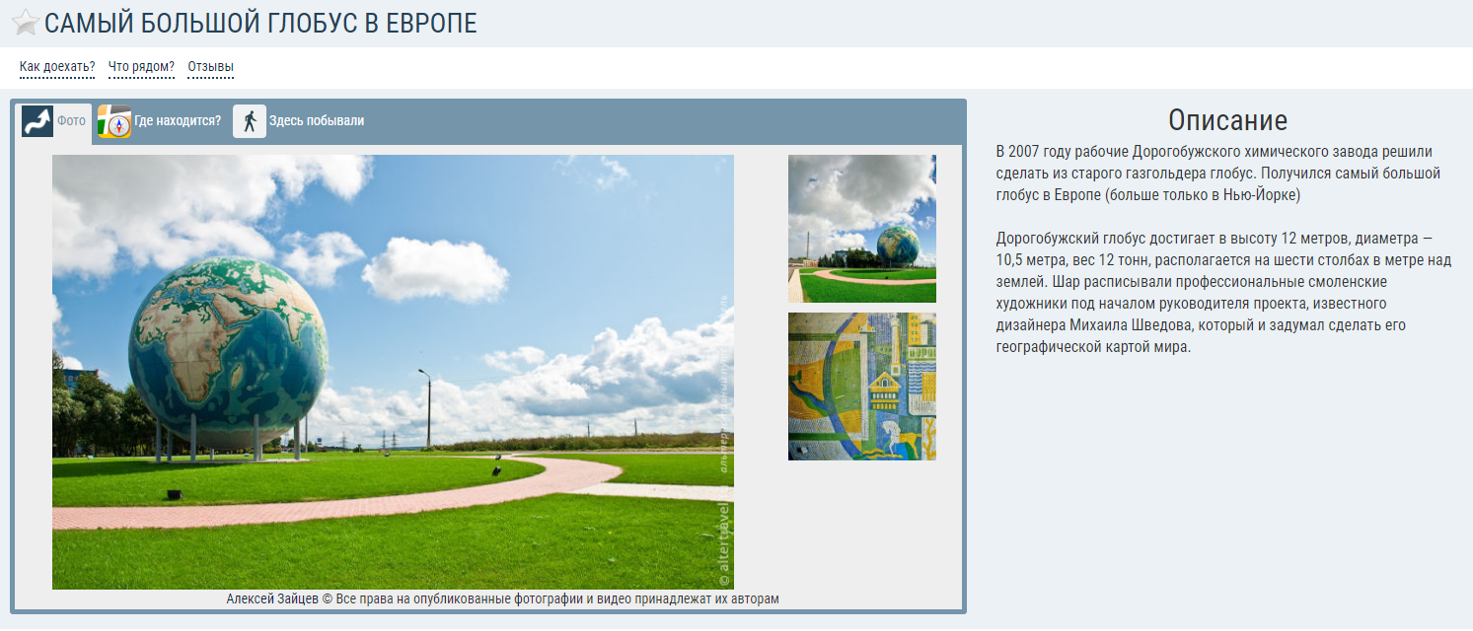This screenshot has height=631, width=1473.
Task: Click the route arrow icon on the Фото tab
Action: (x=37, y=121)
